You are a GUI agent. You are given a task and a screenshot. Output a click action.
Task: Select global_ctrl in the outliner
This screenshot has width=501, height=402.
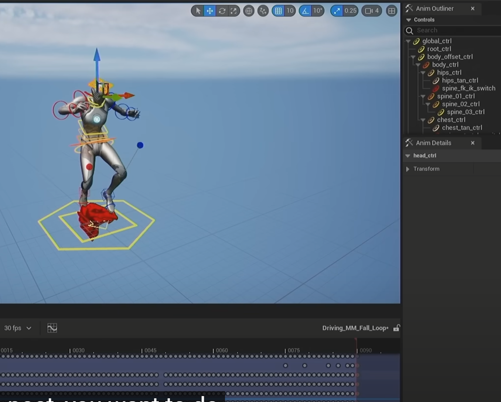tap(437, 41)
